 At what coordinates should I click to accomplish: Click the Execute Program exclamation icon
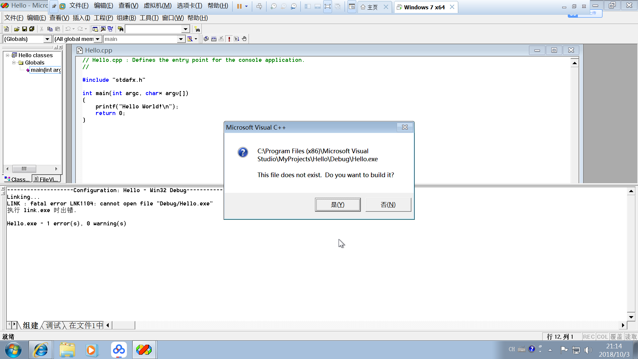coord(229,39)
